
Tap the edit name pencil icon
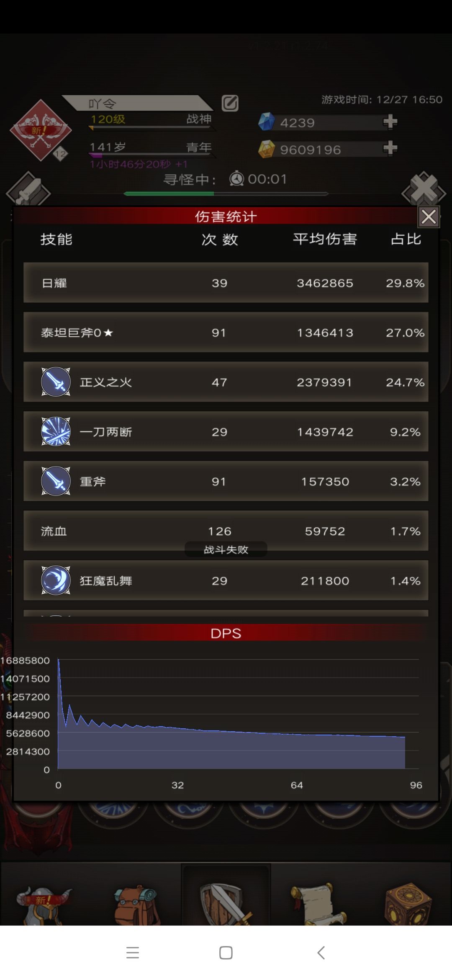coord(230,103)
